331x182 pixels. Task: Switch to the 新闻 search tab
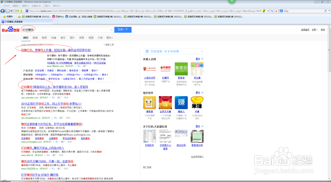35,38
